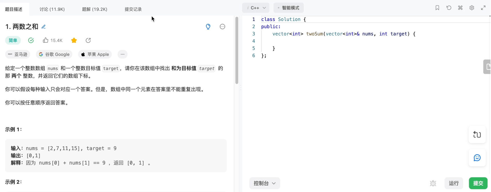Screen dimensions: 491x192
Task: Click the 简单 difficulty tag
Action: tap(13, 40)
